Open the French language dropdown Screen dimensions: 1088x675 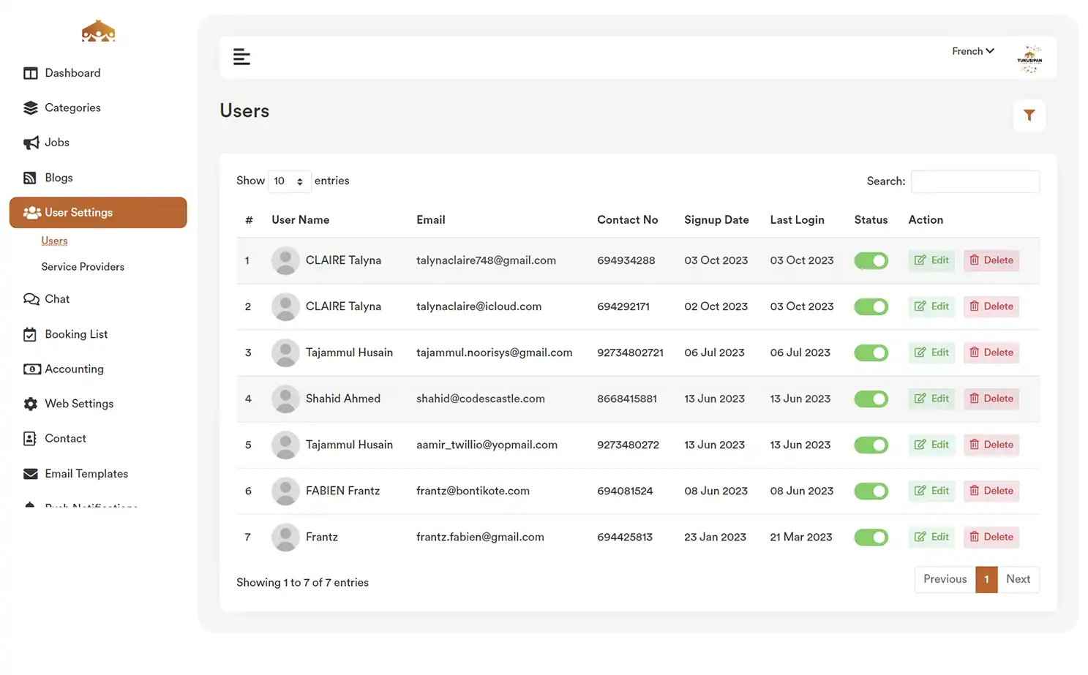(972, 50)
